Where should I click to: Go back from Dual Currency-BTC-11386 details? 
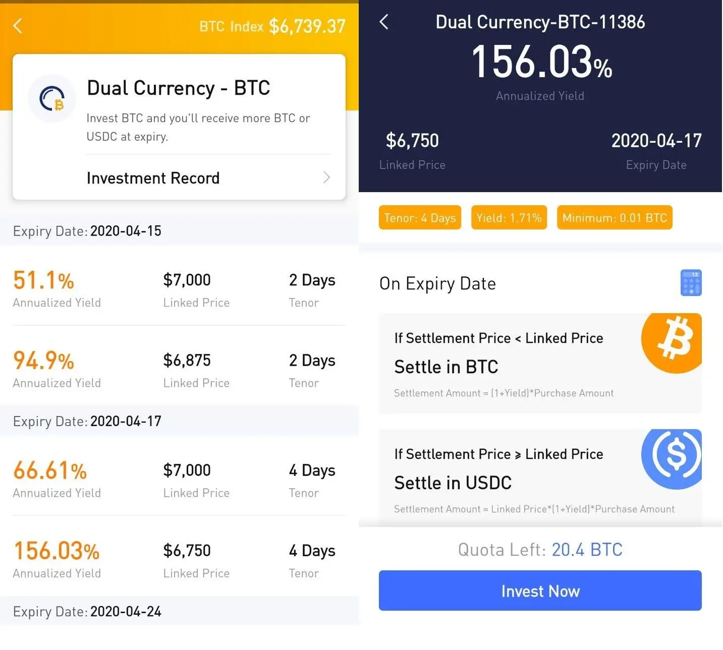pyautogui.click(x=384, y=22)
